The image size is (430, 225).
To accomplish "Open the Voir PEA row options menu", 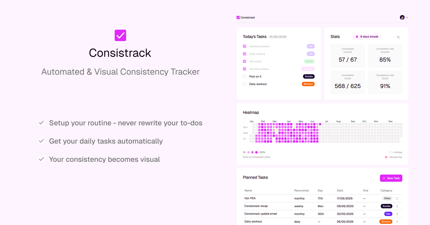I will [x=397, y=198].
